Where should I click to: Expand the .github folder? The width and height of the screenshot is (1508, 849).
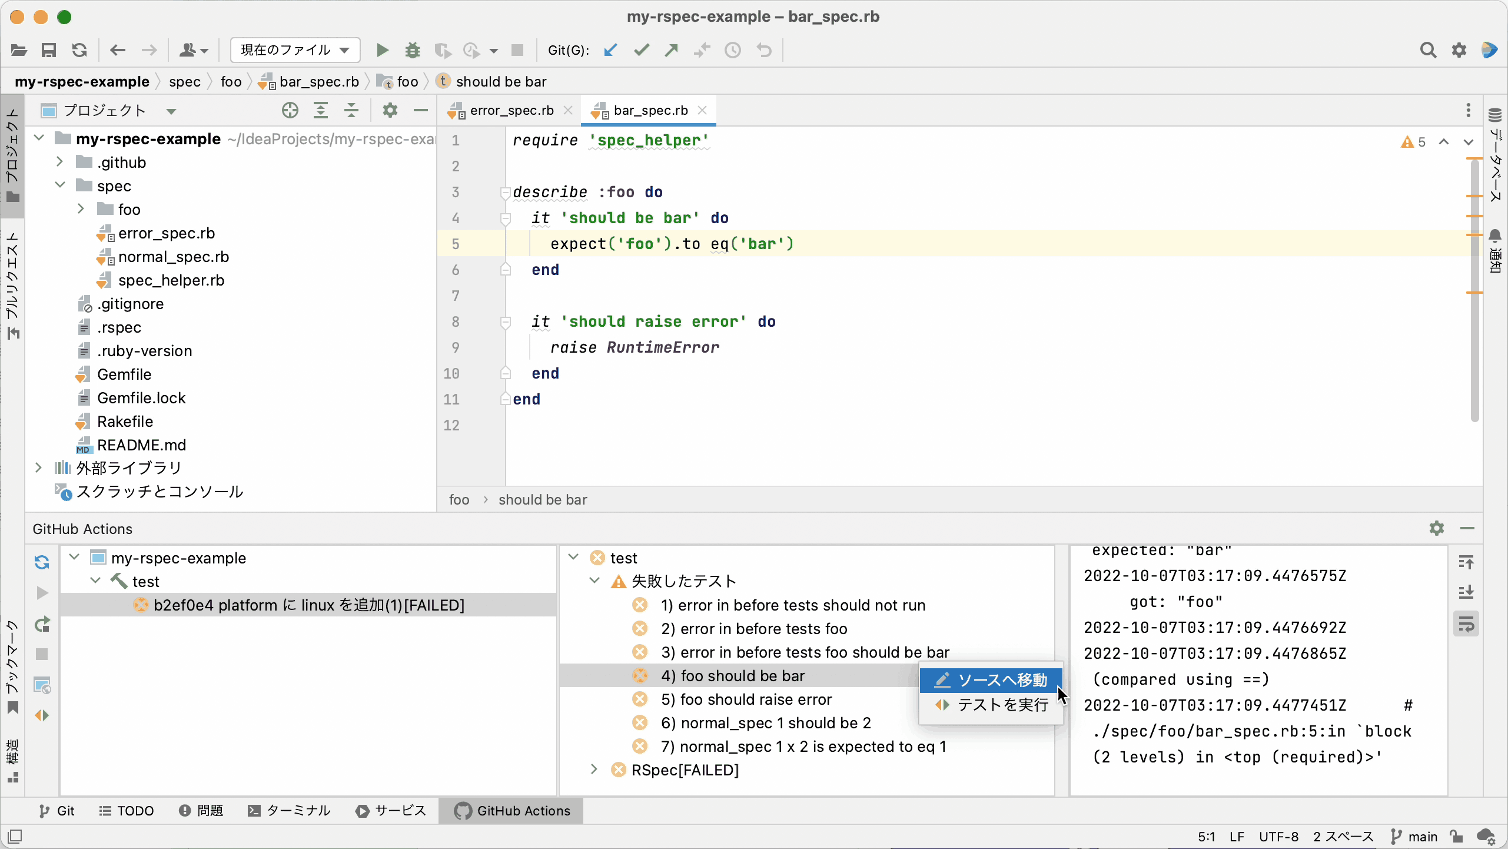pyautogui.click(x=59, y=161)
